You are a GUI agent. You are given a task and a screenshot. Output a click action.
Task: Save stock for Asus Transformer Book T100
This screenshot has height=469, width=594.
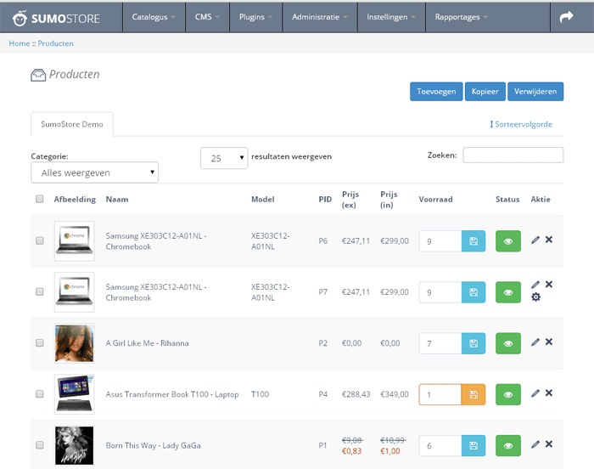coord(474,394)
